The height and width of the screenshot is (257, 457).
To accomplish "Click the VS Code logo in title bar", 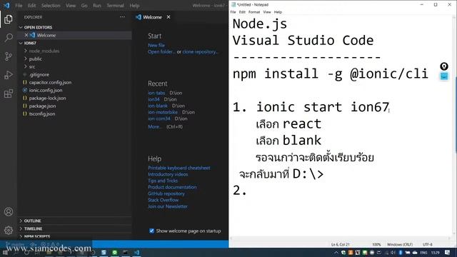I will (6, 5).
